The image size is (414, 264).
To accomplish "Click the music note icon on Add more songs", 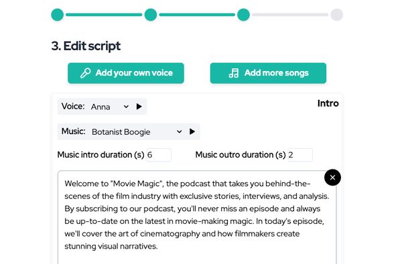I will click(234, 73).
